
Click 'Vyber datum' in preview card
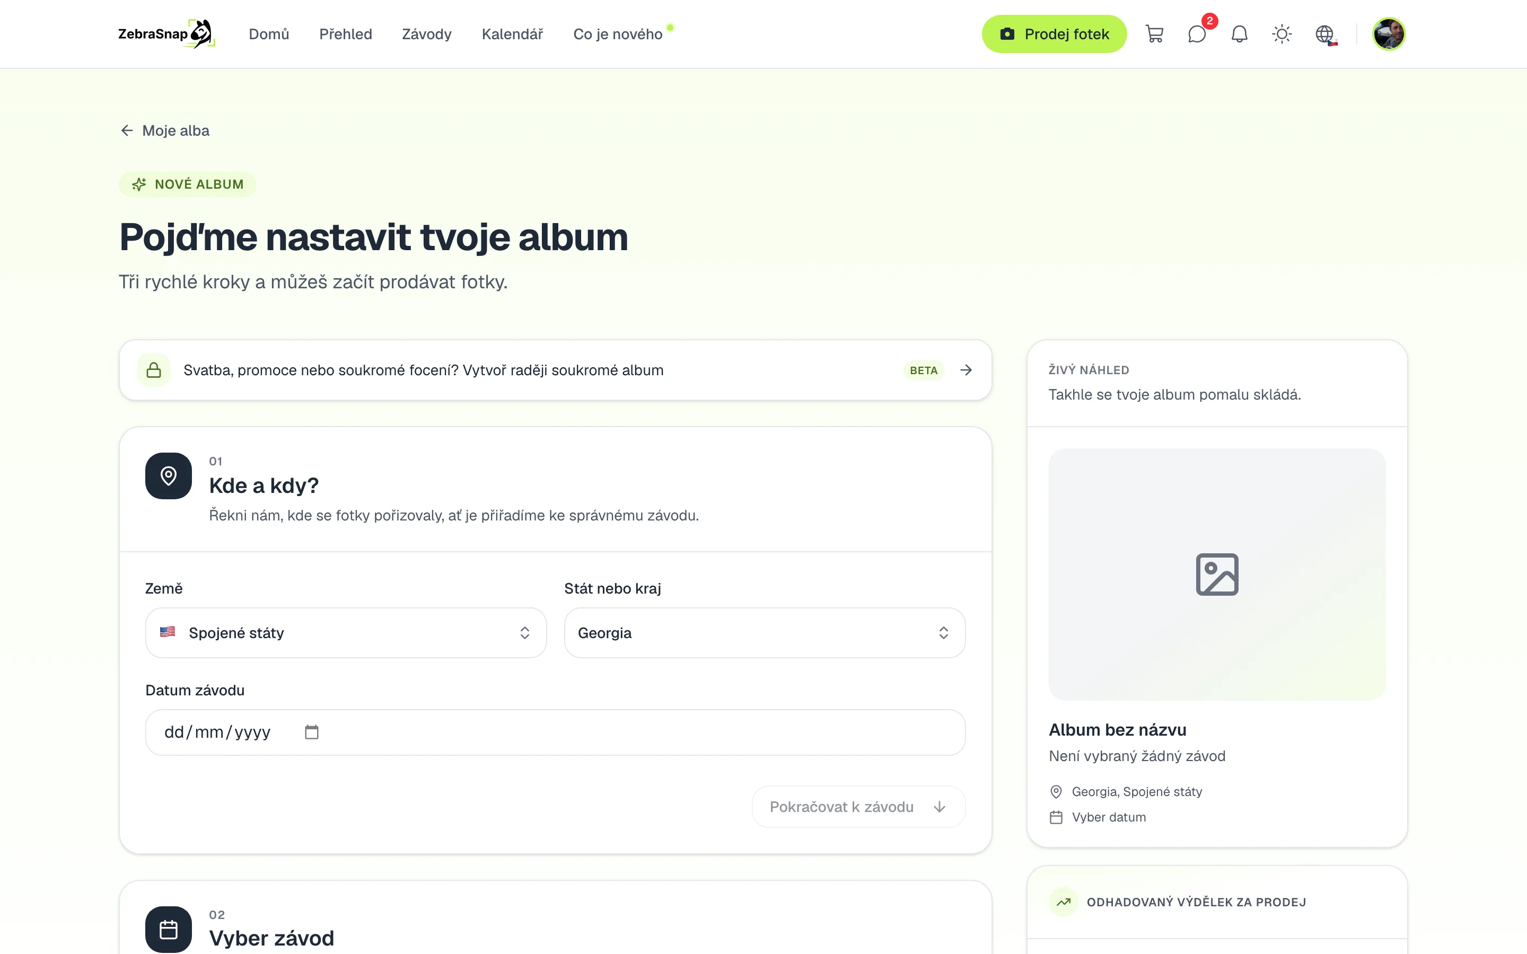tap(1109, 817)
